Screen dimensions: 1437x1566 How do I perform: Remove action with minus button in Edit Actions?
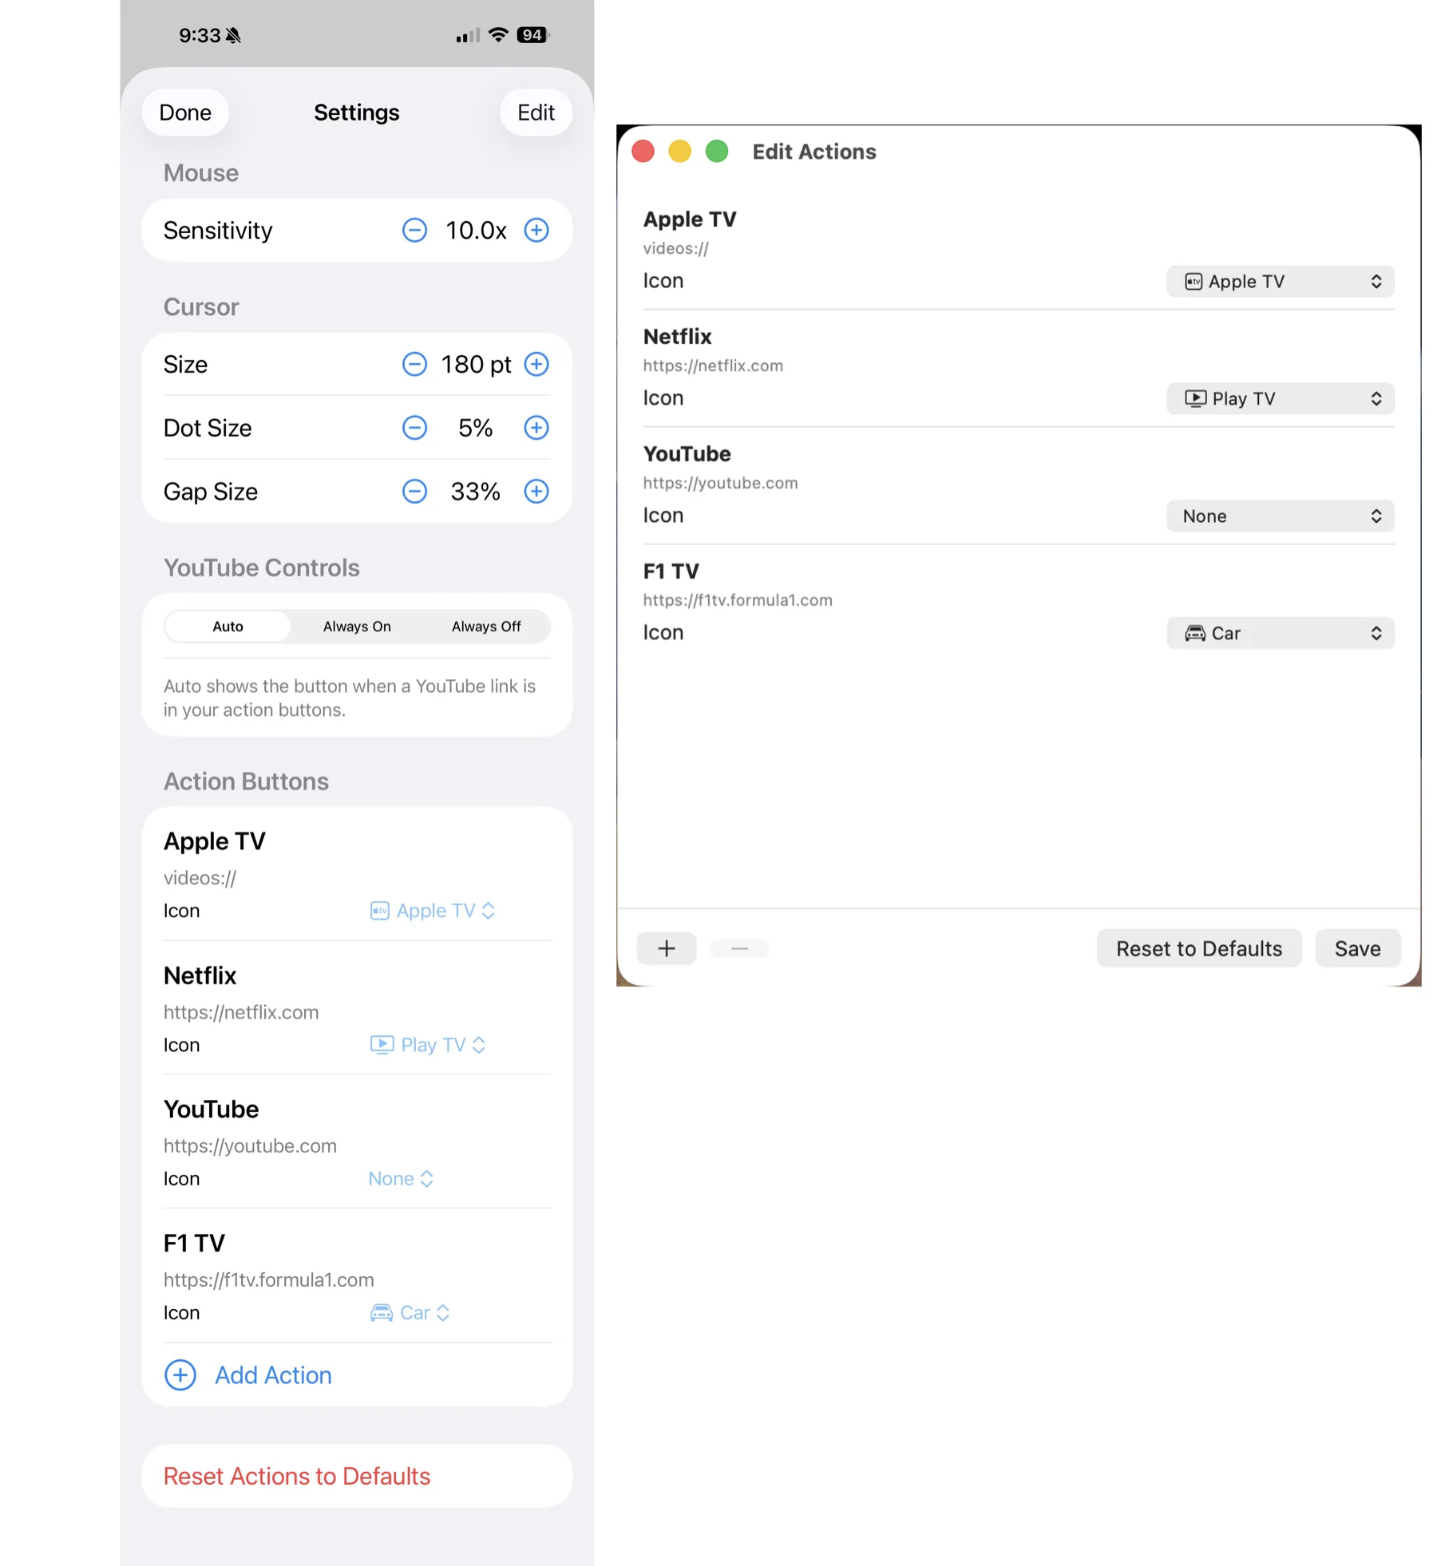[x=739, y=948]
